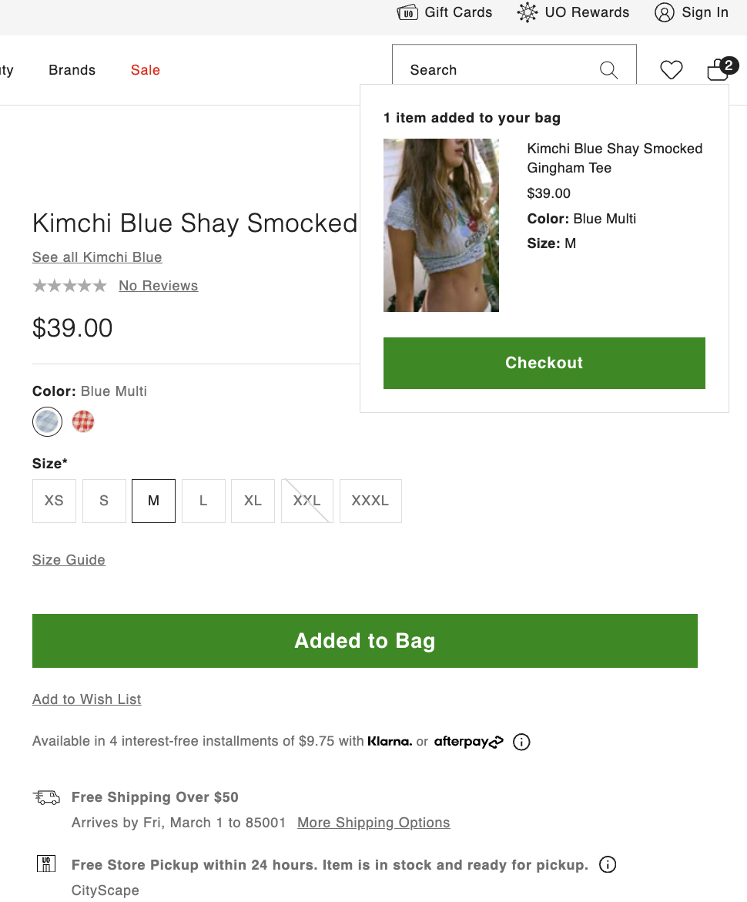Click the UO Rewards icon
Screen dimensions: 747x902
point(527,12)
